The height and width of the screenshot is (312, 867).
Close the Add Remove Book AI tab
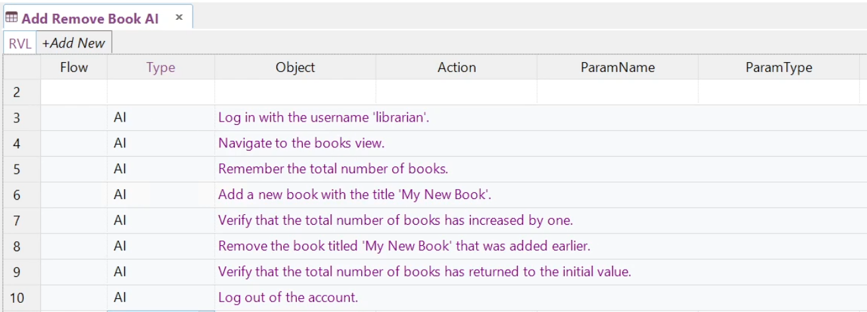(179, 17)
